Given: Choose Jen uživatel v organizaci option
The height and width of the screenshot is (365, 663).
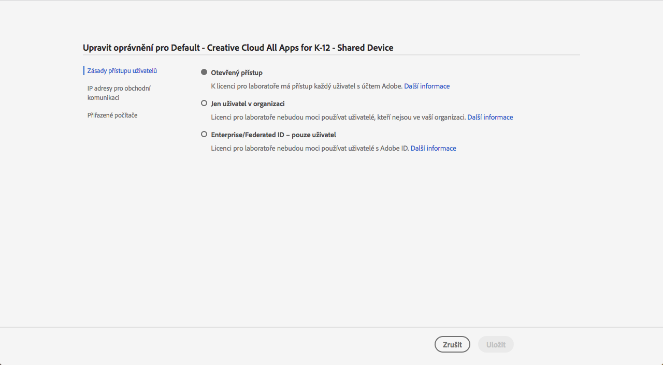Looking at the screenshot, I should 204,104.
